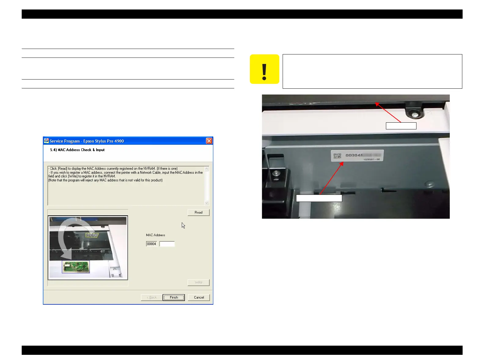Click the green circuit board image in illustration
Image resolution: width=484 pixels, height=364 pixels.
pos(76,267)
